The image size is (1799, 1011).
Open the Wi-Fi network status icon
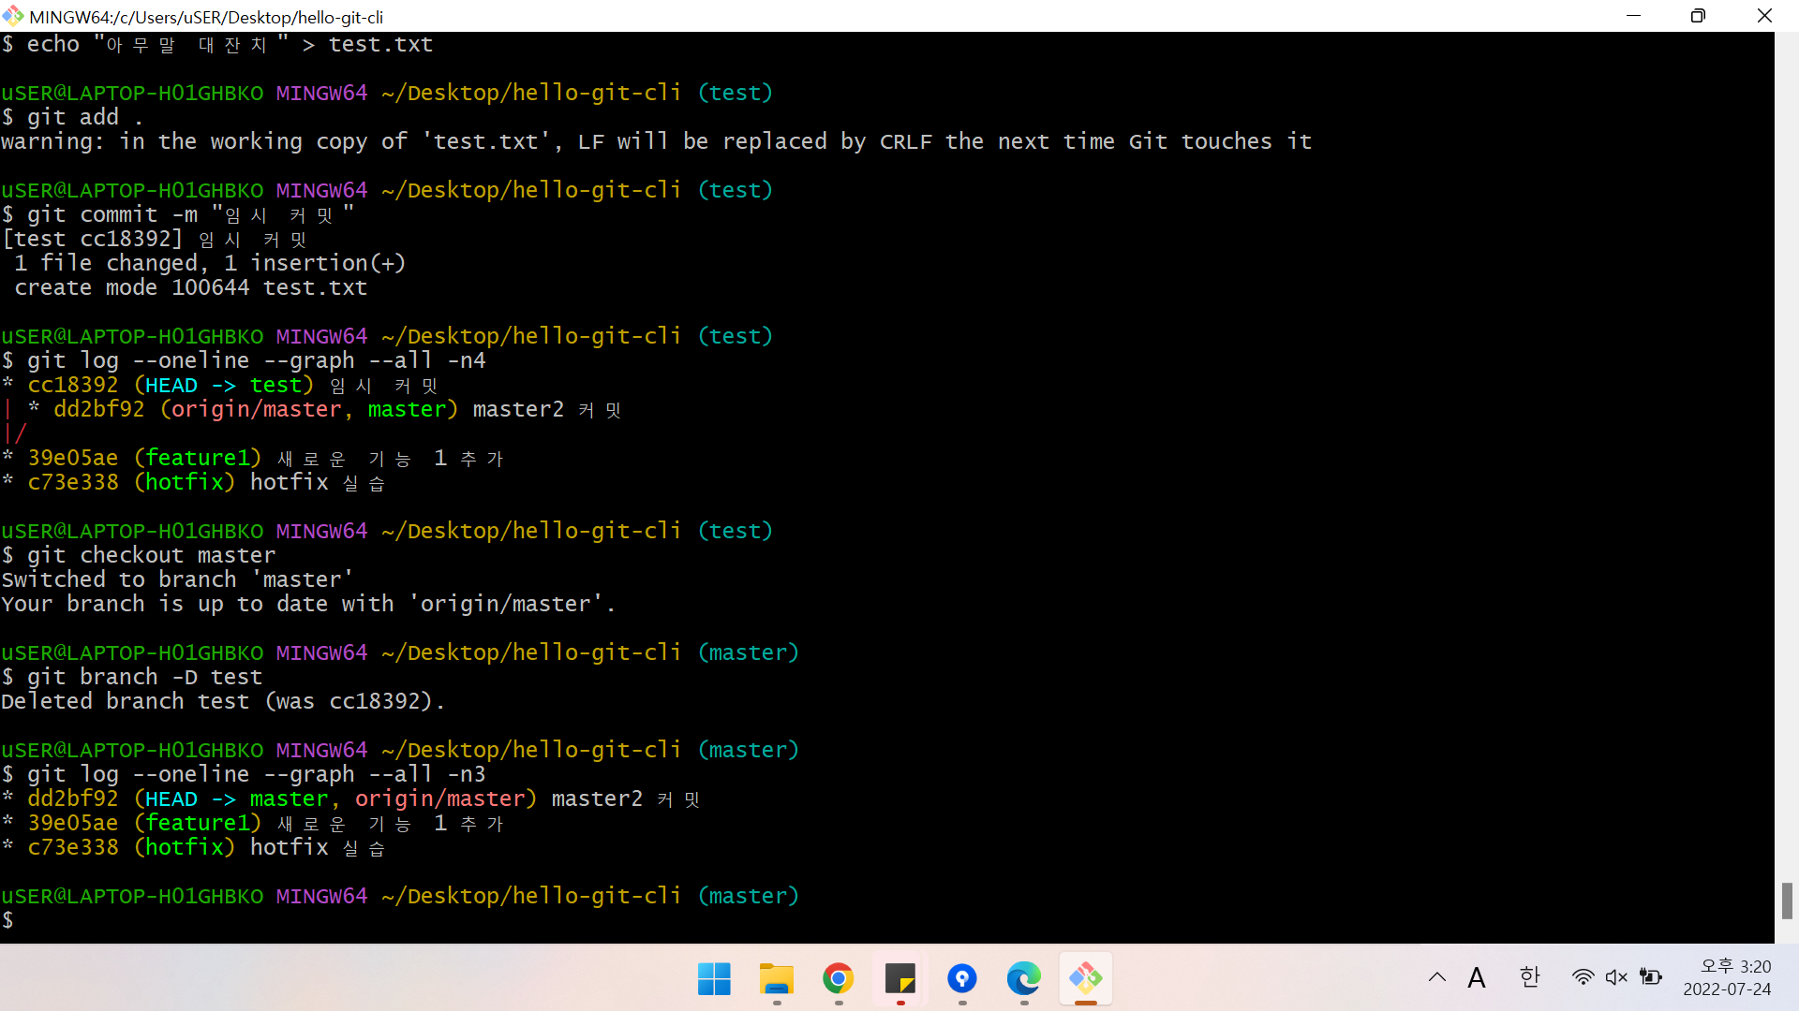click(1583, 978)
